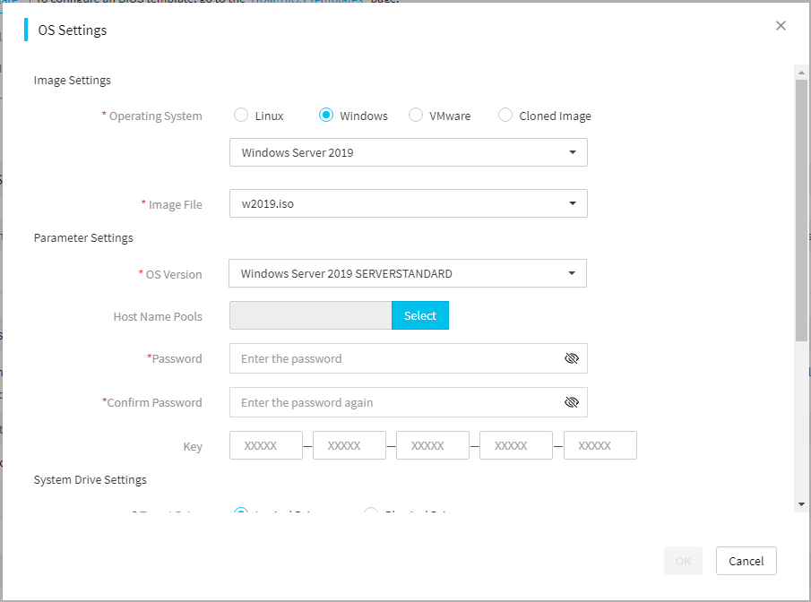811x602 pixels.
Task: Toggle visibility of the Confirm Password field
Action: [x=572, y=402]
